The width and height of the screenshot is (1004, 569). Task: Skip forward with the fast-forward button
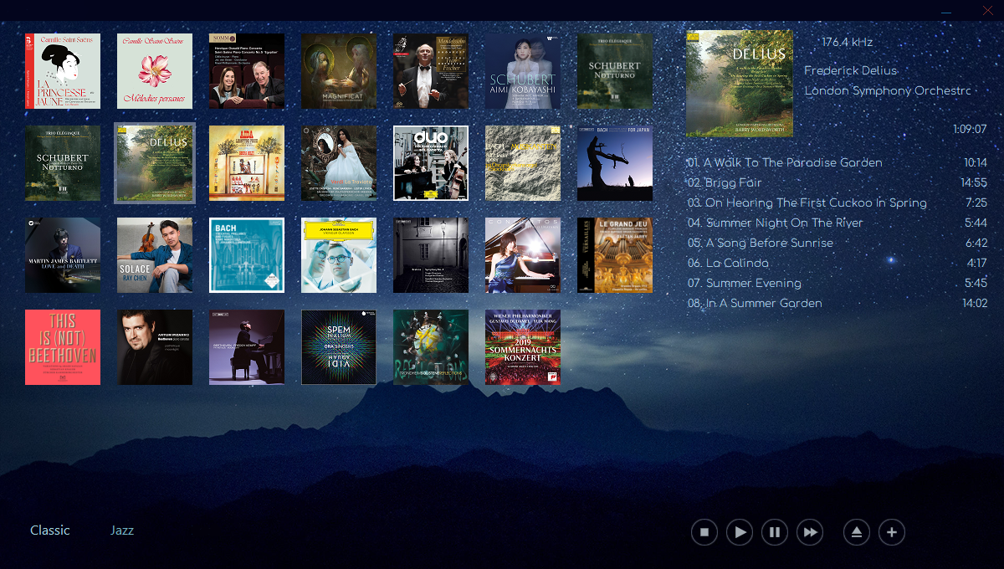point(810,532)
